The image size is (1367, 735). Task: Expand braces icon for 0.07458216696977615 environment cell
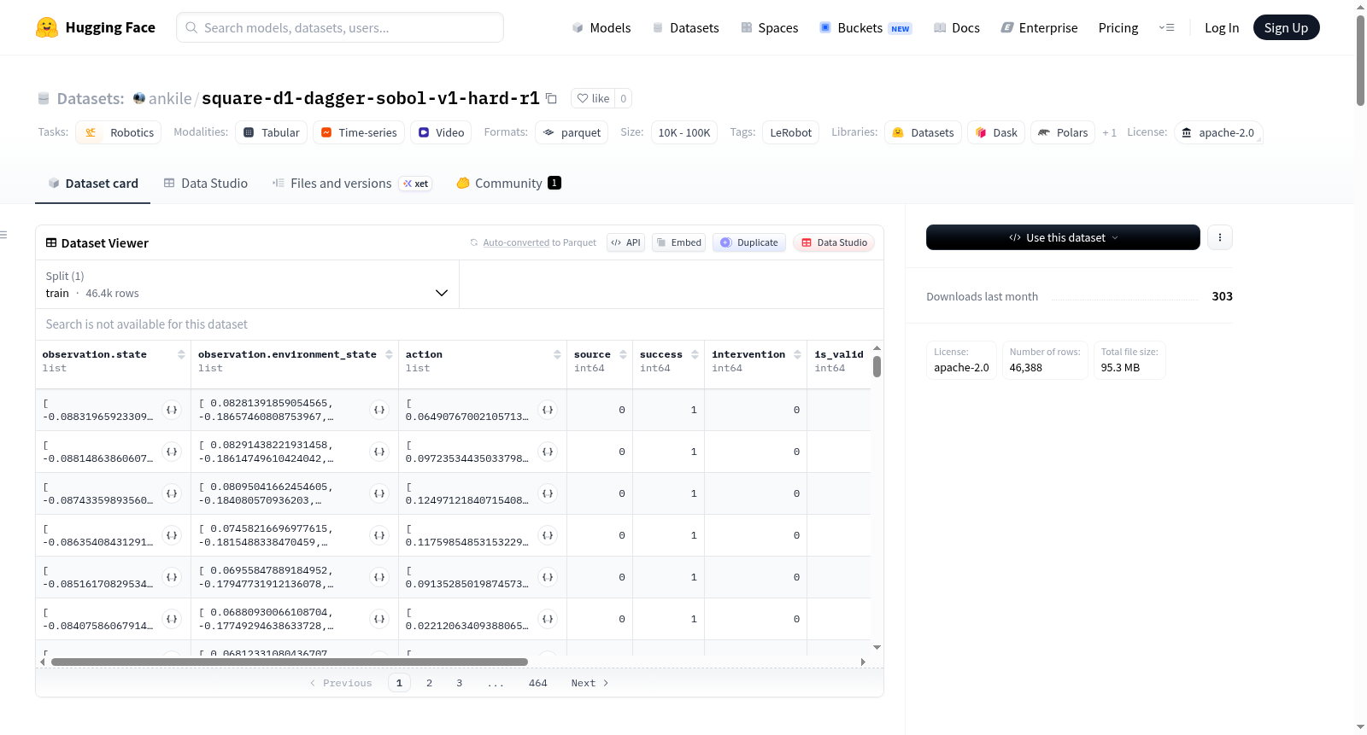[x=379, y=535]
